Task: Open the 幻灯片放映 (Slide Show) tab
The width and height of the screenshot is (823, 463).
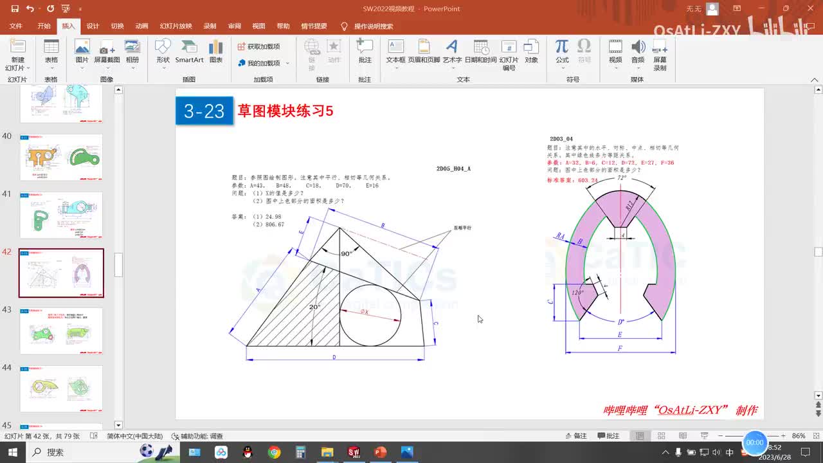Action: pos(176,26)
